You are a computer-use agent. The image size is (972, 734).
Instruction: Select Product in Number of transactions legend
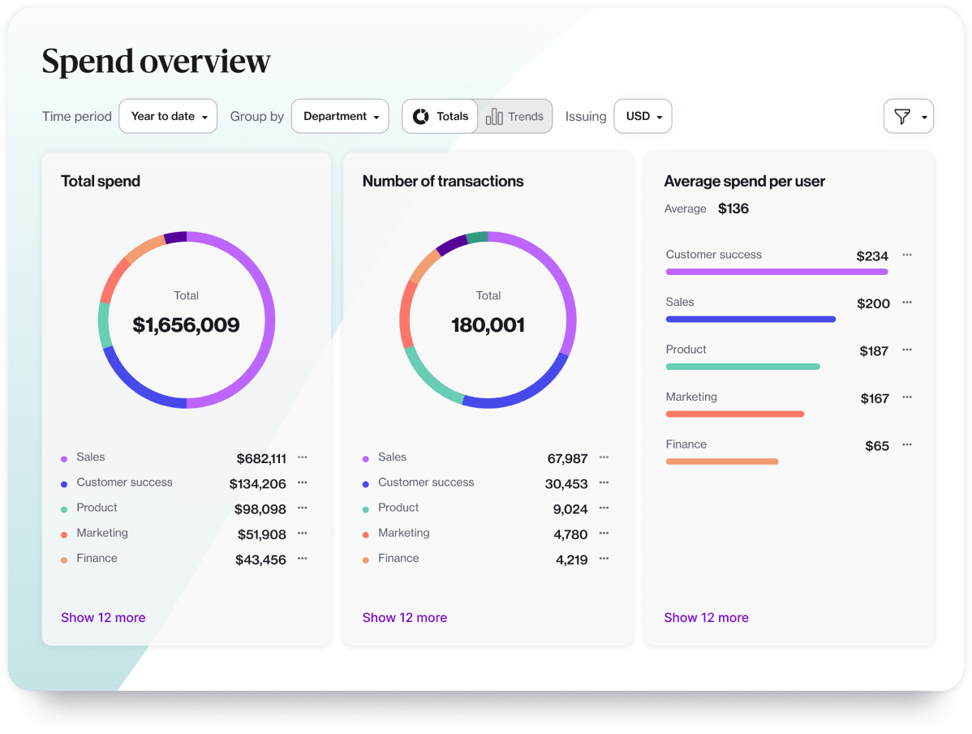coord(398,508)
